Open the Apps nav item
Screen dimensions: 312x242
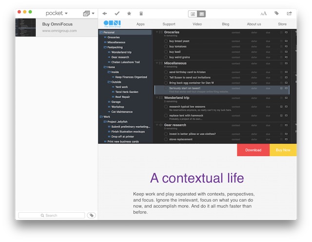pyautogui.click(x=140, y=24)
